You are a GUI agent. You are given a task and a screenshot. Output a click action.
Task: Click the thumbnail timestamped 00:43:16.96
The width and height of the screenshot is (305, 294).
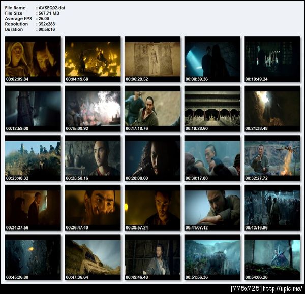(272, 208)
